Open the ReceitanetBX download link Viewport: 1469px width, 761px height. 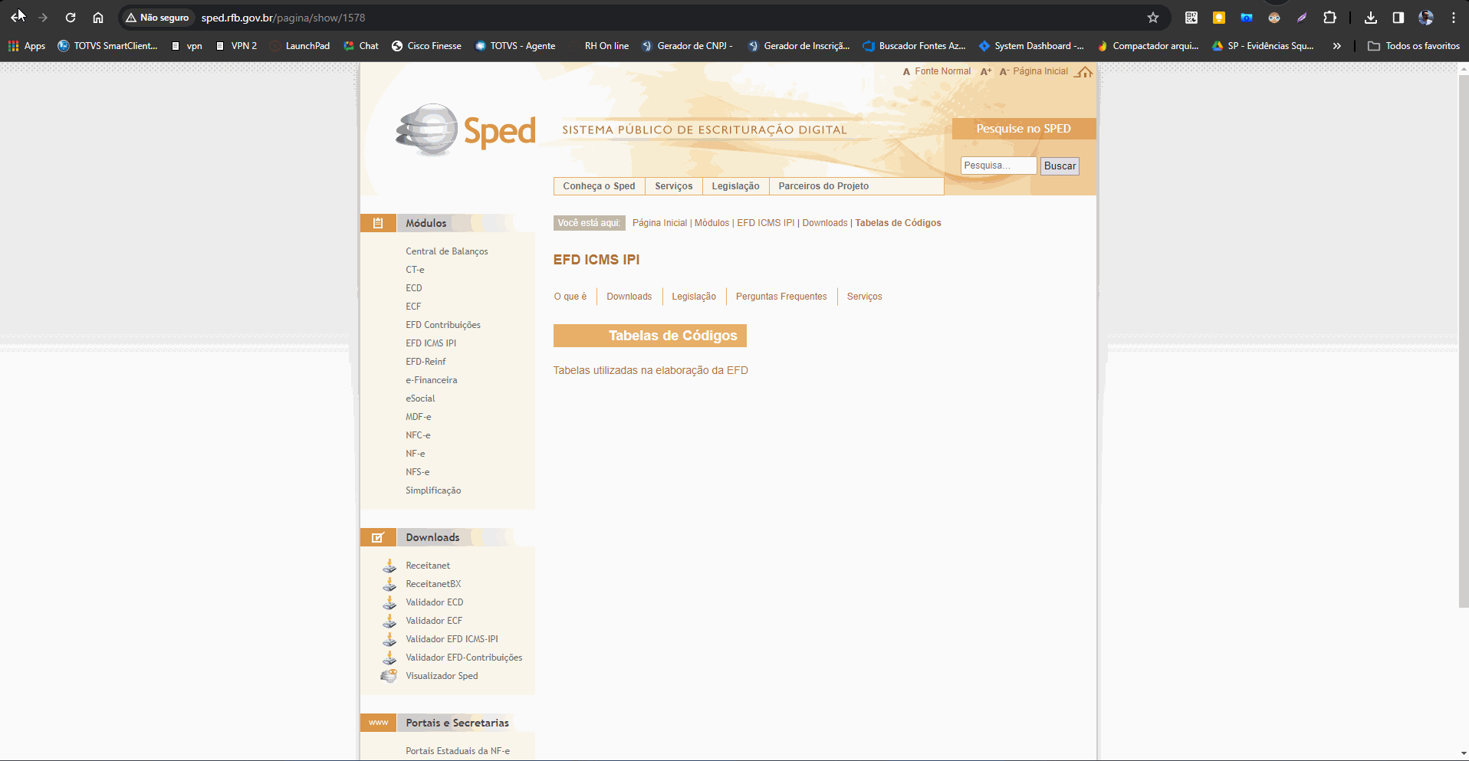[x=433, y=584]
